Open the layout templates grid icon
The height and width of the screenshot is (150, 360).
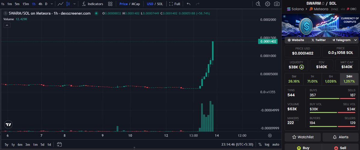coord(110,4)
